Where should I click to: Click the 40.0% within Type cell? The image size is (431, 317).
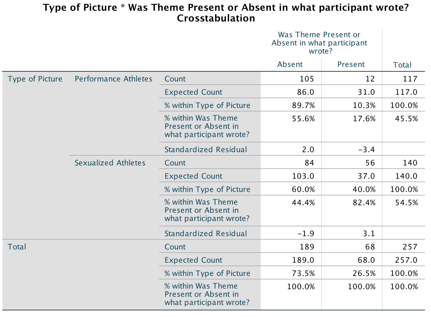tap(364, 189)
